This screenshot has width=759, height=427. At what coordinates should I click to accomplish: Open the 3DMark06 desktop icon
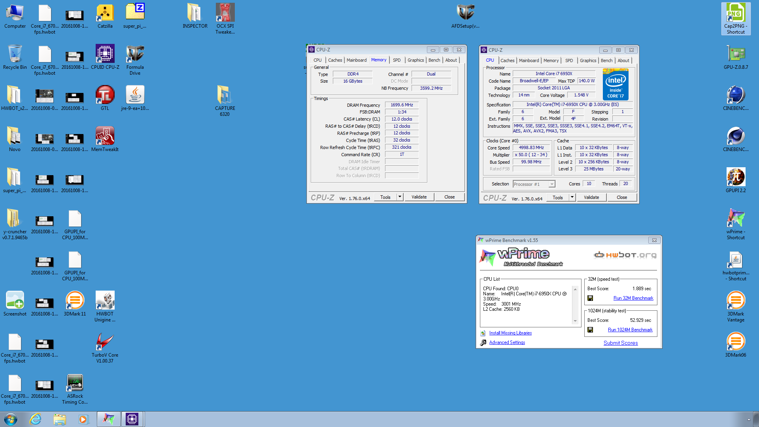tap(736, 345)
